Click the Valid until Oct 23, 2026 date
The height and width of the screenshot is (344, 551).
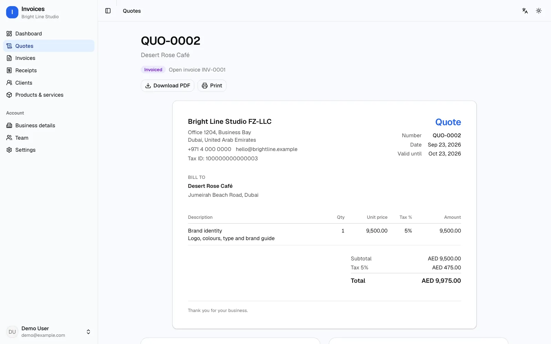[x=445, y=154]
